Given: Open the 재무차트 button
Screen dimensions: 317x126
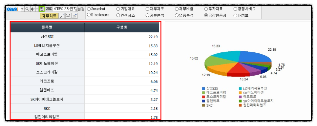Looking at the screenshot, I should coord(49,16).
